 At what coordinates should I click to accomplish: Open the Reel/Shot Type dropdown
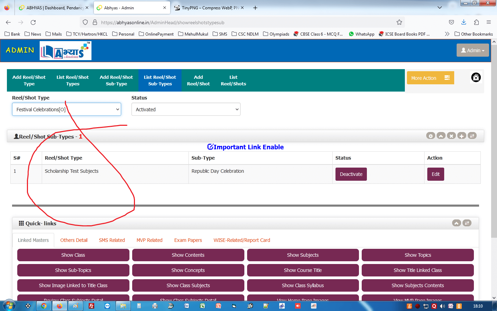pyautogui.click(x=67, y=110)
